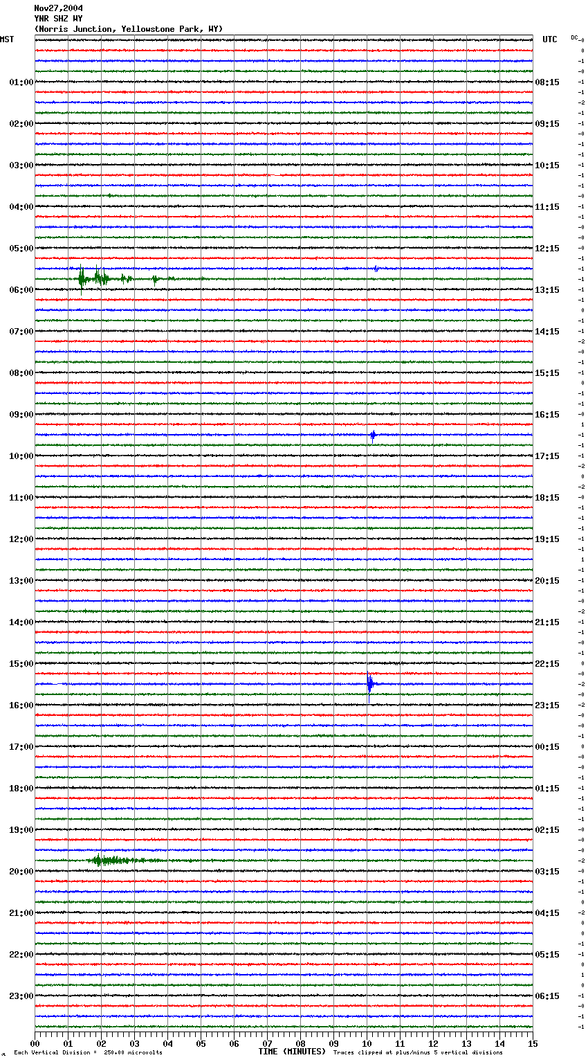Viewport: 588px width, 1062px height.
Task: Select the 17:00 MST time label
Action: point(21,747)
